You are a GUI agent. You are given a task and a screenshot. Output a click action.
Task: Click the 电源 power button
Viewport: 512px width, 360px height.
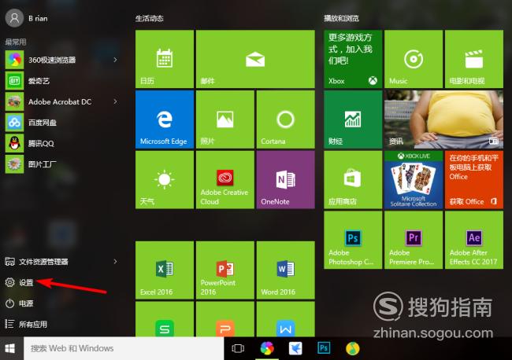click(19, 303)
